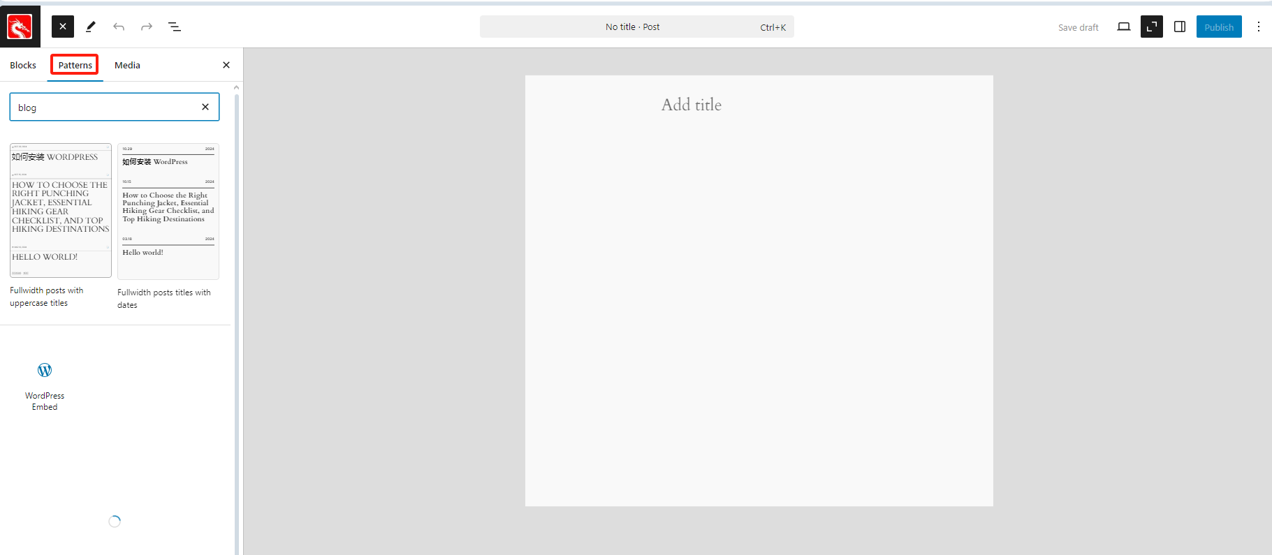Click Save draft
This screenshot has height=555, width=1272.
pos(1078,28)
